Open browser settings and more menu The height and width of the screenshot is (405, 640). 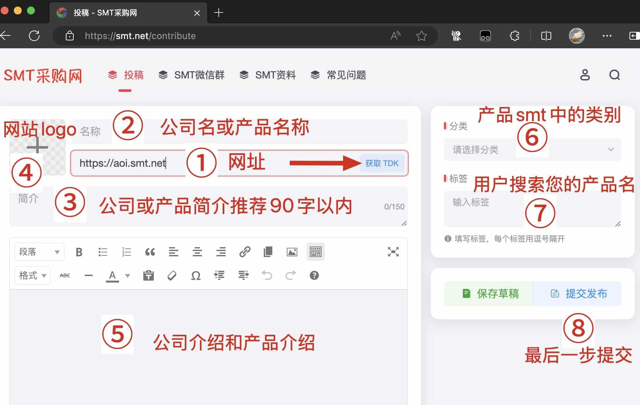607,36
